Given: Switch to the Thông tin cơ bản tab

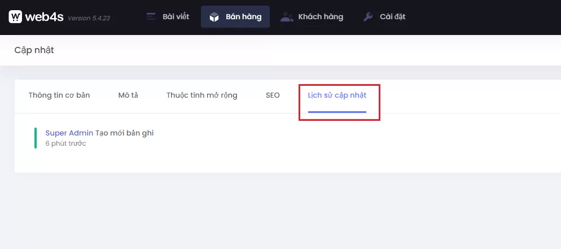Looking at the screenshot, I should [59, 95].
